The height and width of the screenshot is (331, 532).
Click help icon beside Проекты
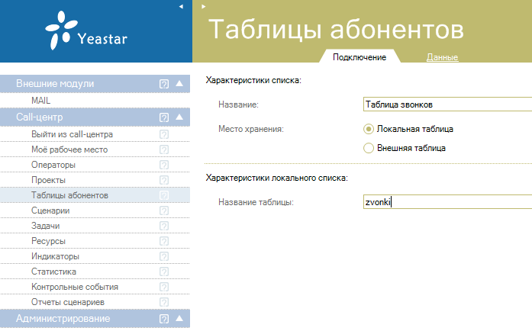click(x=163, y=180)
